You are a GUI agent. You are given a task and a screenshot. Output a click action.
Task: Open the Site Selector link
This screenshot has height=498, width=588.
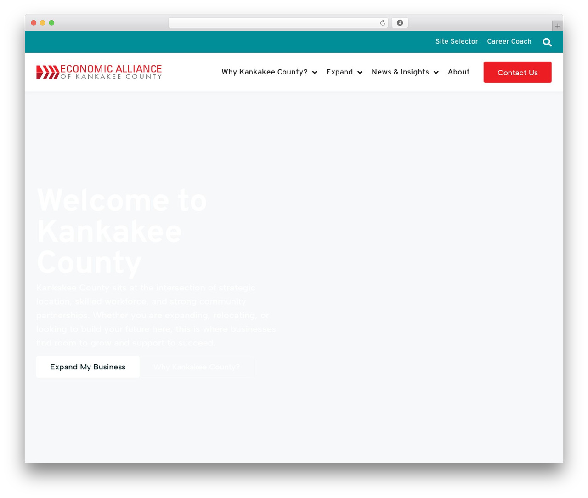(457, 41)
